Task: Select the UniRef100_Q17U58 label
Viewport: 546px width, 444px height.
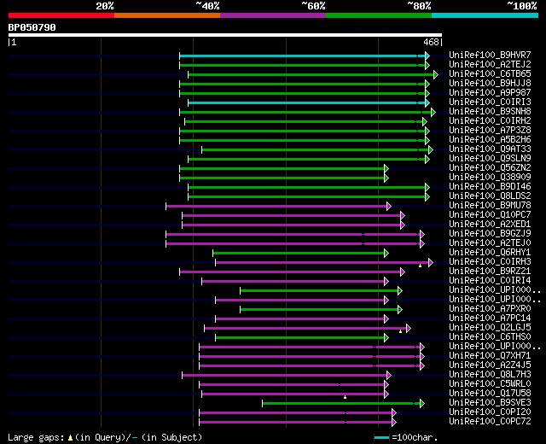Action: click(x=490, y=393)
